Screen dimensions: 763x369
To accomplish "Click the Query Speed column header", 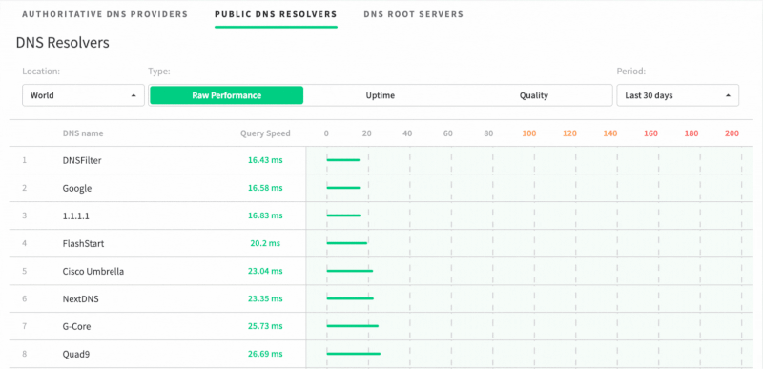I will click(x=265, y=133).
